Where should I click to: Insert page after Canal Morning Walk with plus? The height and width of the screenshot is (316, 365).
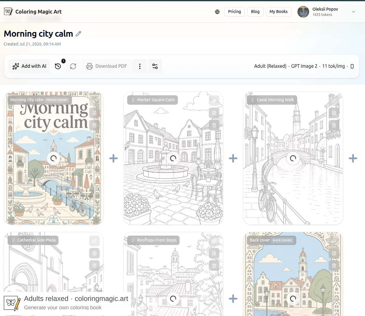click(353, 158)
